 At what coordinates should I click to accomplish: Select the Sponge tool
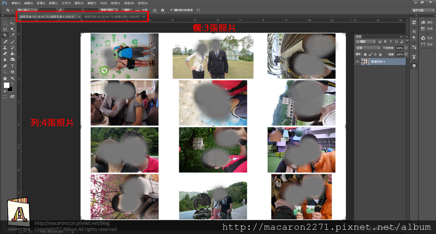pyautogui.click(x=12, y=60)
